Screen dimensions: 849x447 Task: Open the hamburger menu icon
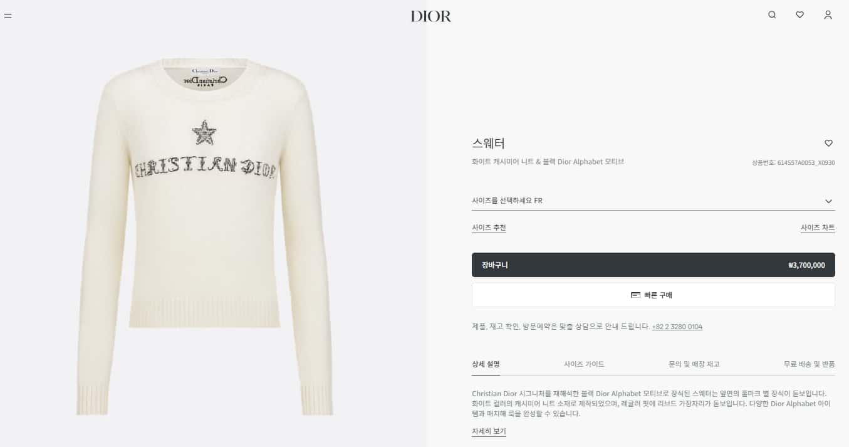[8, 16]
